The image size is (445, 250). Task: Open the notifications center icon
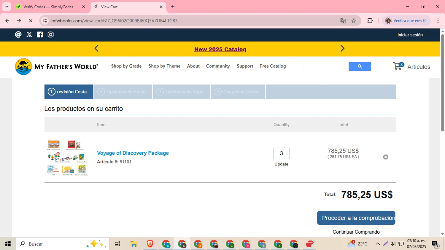click(435, 244)
